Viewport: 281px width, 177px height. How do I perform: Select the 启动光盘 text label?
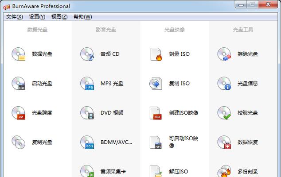click(42, 83)
